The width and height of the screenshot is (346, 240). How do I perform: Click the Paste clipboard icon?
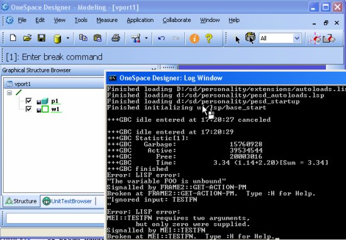click(98, 38)
